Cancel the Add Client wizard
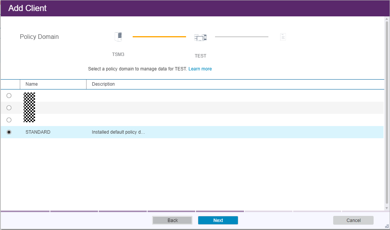This screenshot has width=390, height=230. pos(353,220)
